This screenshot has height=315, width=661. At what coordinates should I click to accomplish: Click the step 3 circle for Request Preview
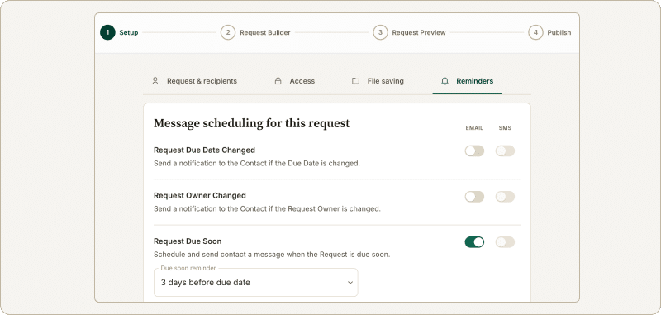coord(380,32)
